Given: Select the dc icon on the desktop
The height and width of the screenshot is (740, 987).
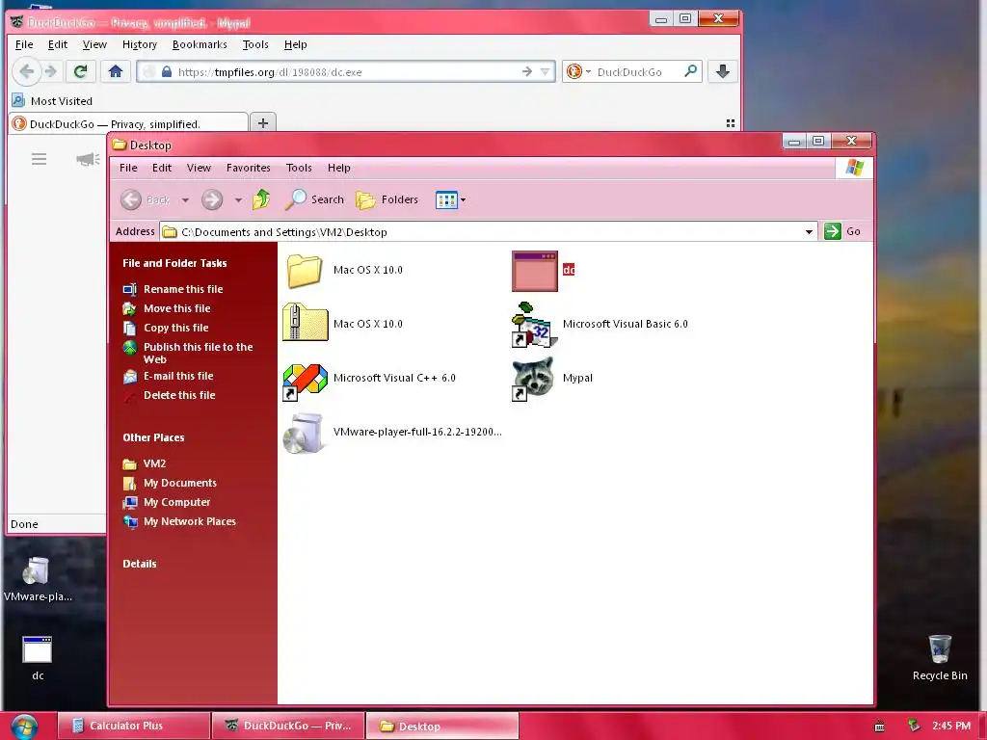Looking at the screenshot, I should [x=38, y=658].
